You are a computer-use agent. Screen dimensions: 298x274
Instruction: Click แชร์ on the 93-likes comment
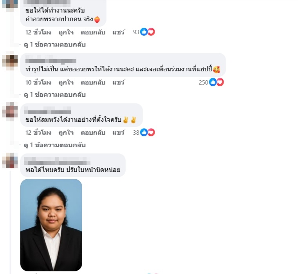point(119,32)
